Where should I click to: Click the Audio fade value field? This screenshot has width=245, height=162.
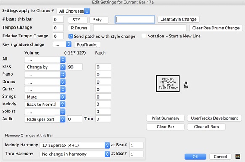74,119
